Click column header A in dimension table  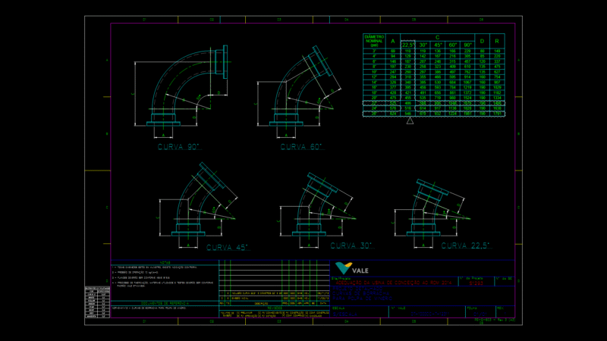click(393, 41)
